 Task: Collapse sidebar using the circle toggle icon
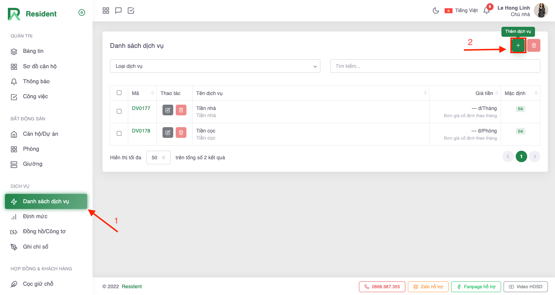click(82, 13)
